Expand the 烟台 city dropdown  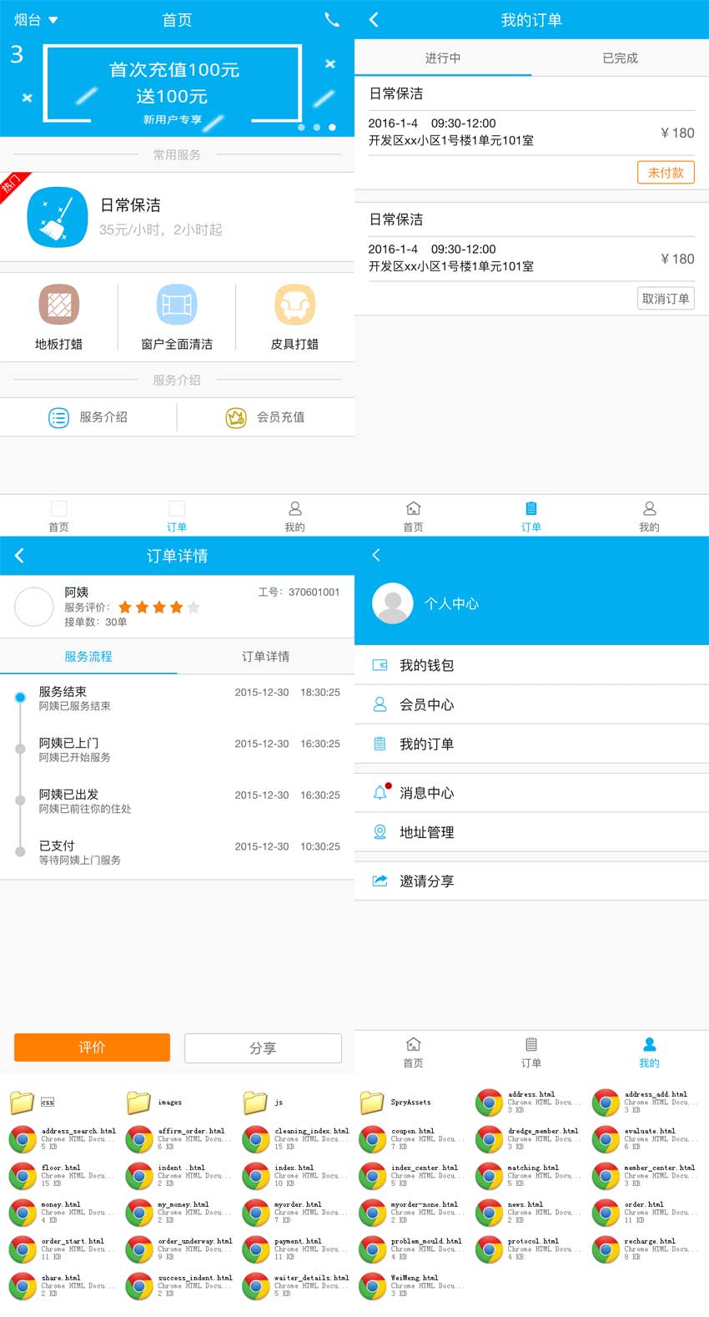tap(36, 20)
